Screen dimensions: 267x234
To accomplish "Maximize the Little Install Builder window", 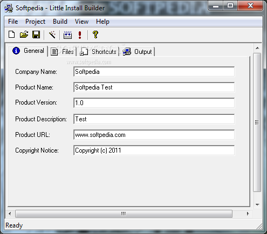I will [x=230, y=6].
